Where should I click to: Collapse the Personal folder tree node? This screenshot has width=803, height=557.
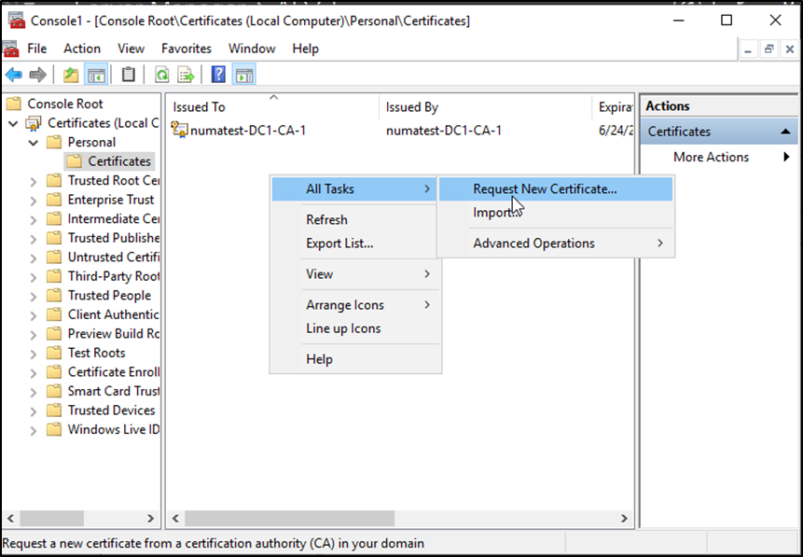click(x=35, y=143)
